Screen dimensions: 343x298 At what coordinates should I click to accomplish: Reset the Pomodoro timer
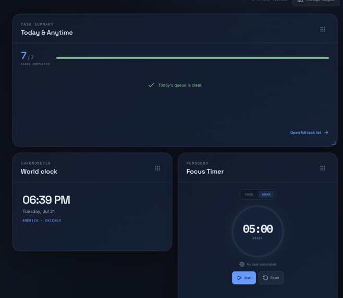[271, 278]
